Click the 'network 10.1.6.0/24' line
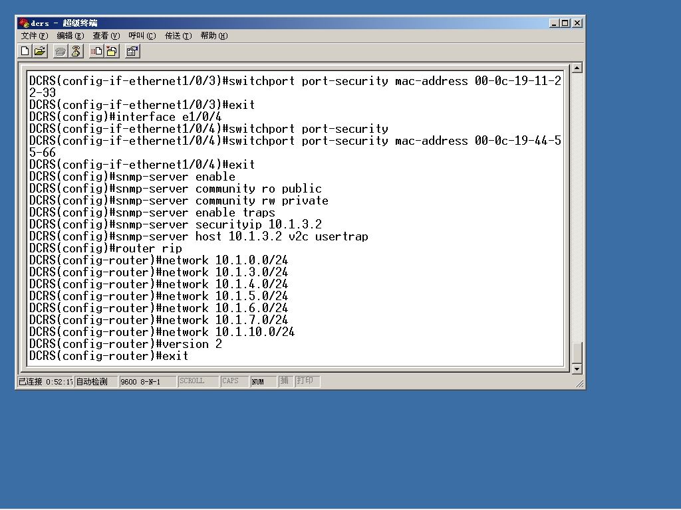The height and width of the screenshot is (510, 681). (158, 308)
